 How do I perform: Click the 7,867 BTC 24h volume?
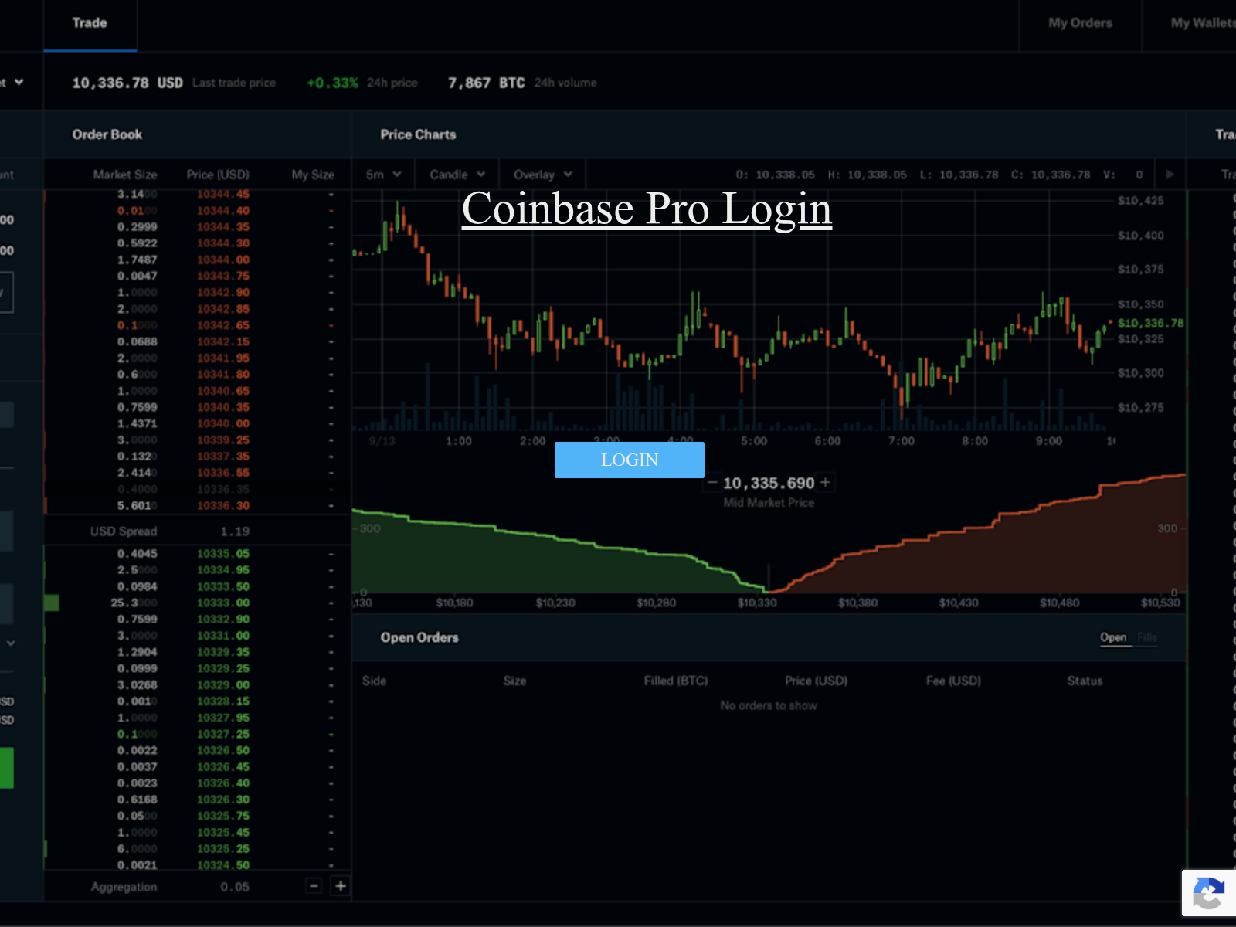coord(487,83)
